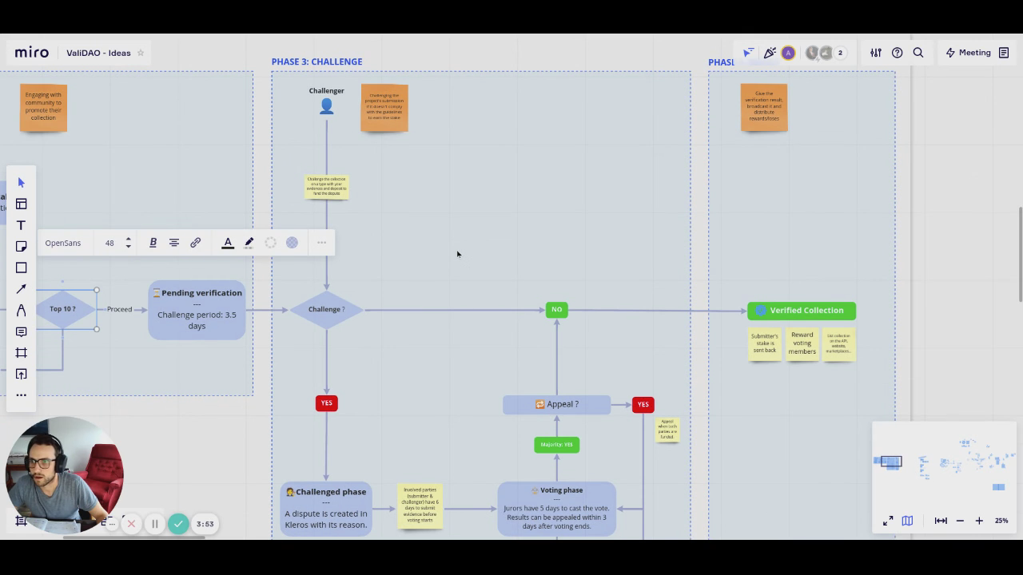Open the reactions party popper icon
The image size is (1023, 575).
click(769, 53)
